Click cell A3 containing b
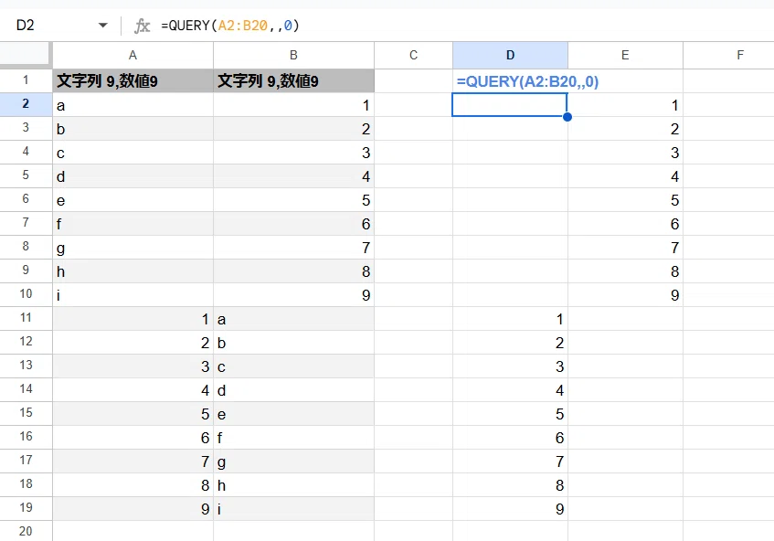774x541 pixels. point(133,128)
